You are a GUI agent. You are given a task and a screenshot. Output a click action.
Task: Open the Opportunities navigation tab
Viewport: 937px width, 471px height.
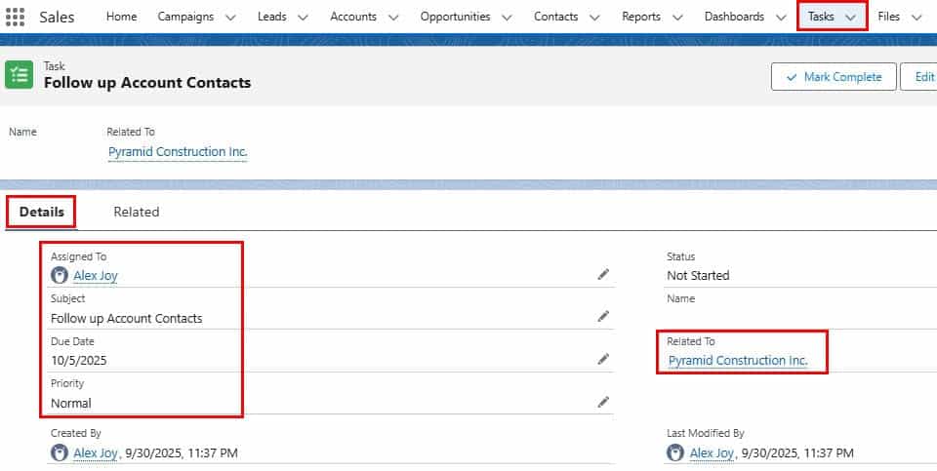[456, 17]
